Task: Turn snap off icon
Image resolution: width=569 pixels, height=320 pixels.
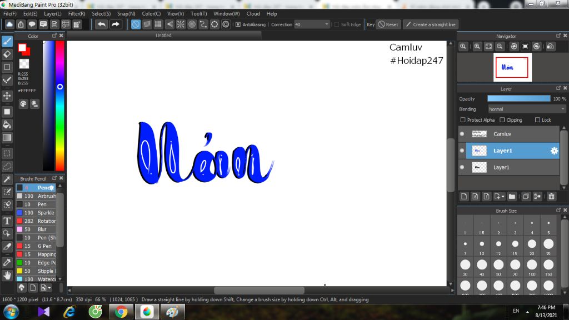Action: pos(136,24)
